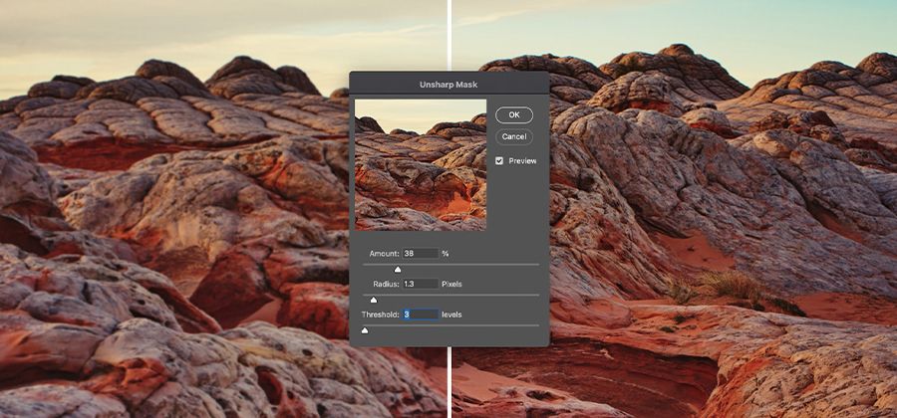Viewport: 897px width, 418px height.
Task: Click the far right end of Amount slider track
Action: (x=536, y=265)
